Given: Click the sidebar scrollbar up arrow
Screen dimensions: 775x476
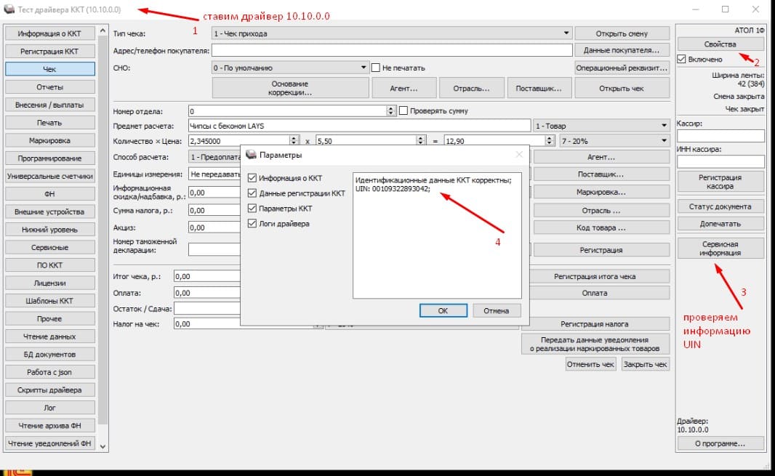Looking at the screenshot, I should (103, 31).
